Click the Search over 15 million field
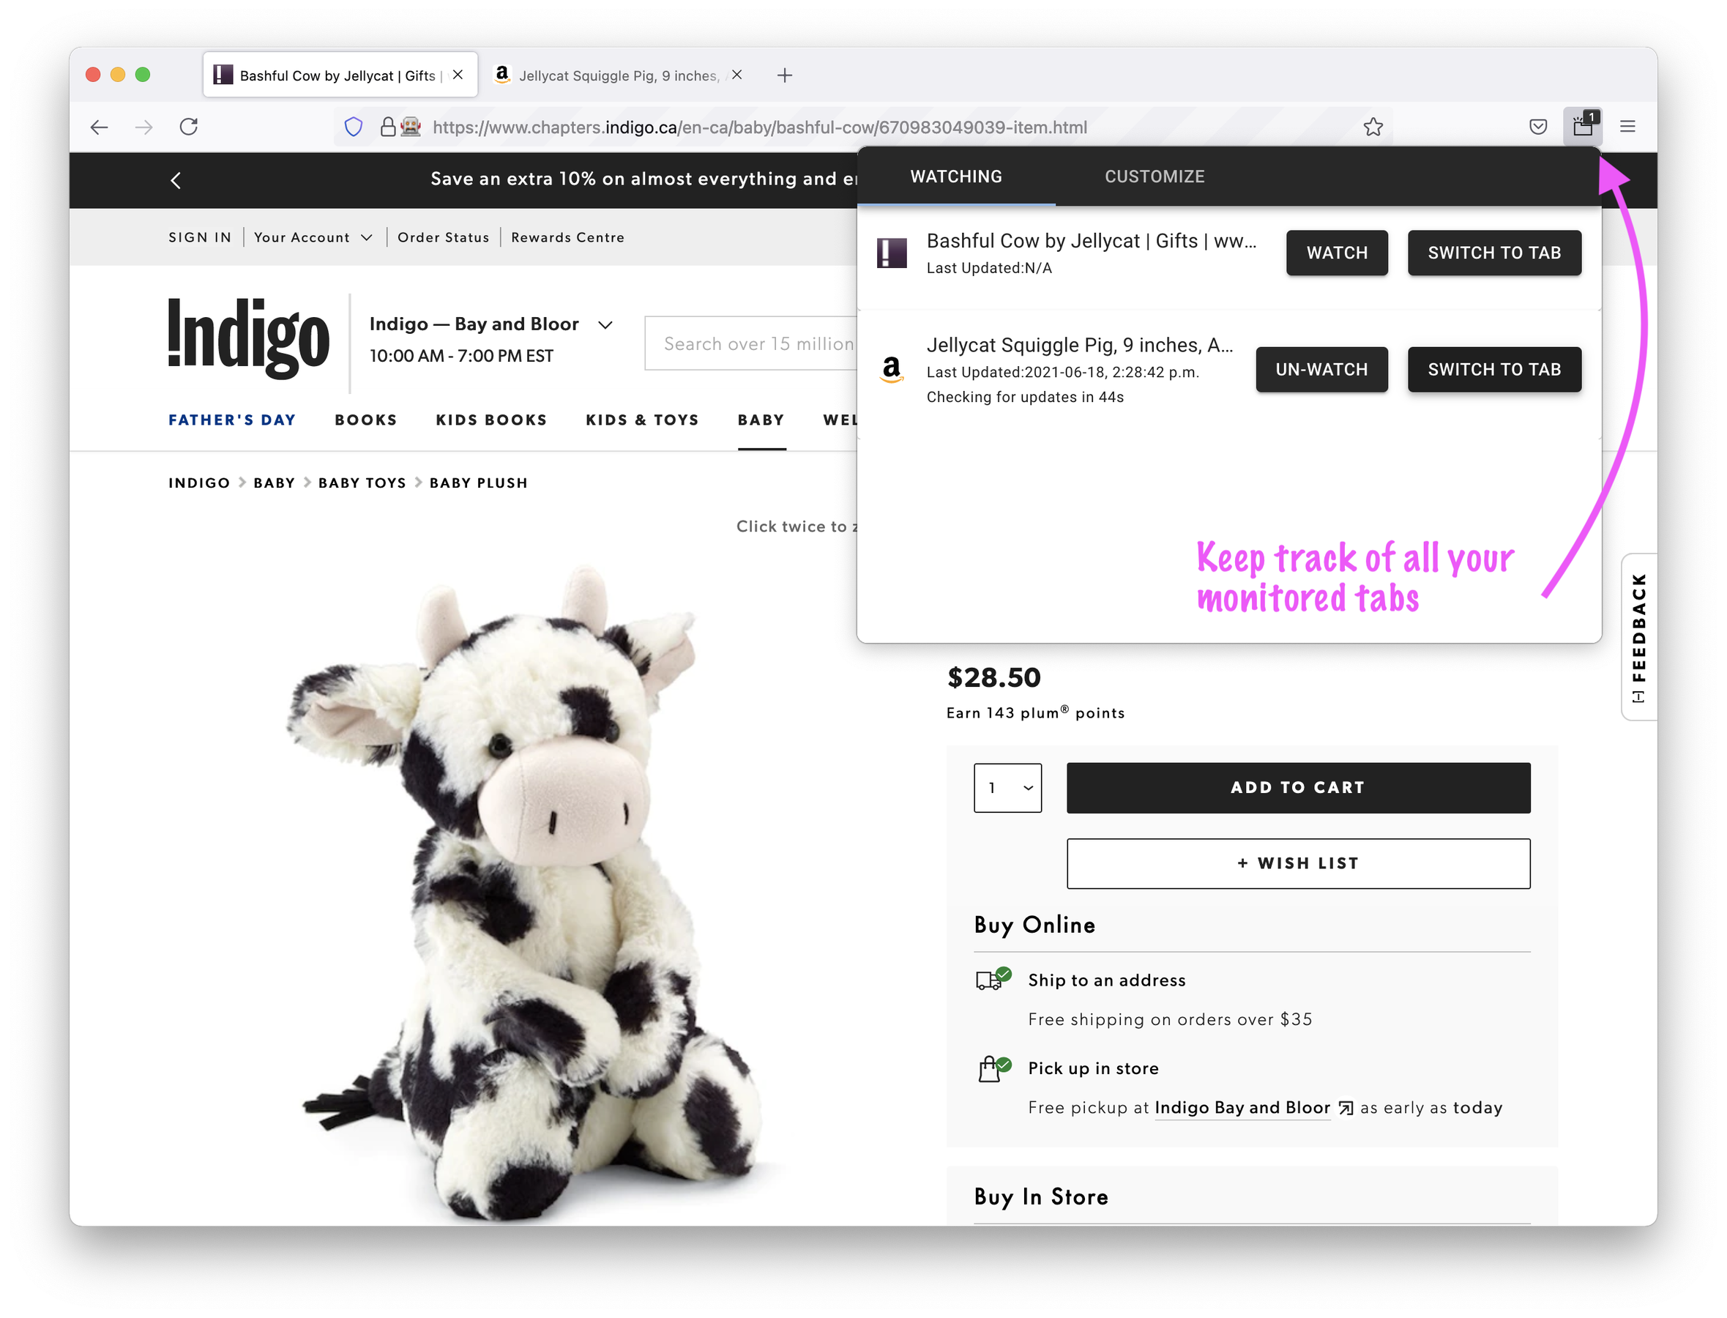 click(751, 343)
